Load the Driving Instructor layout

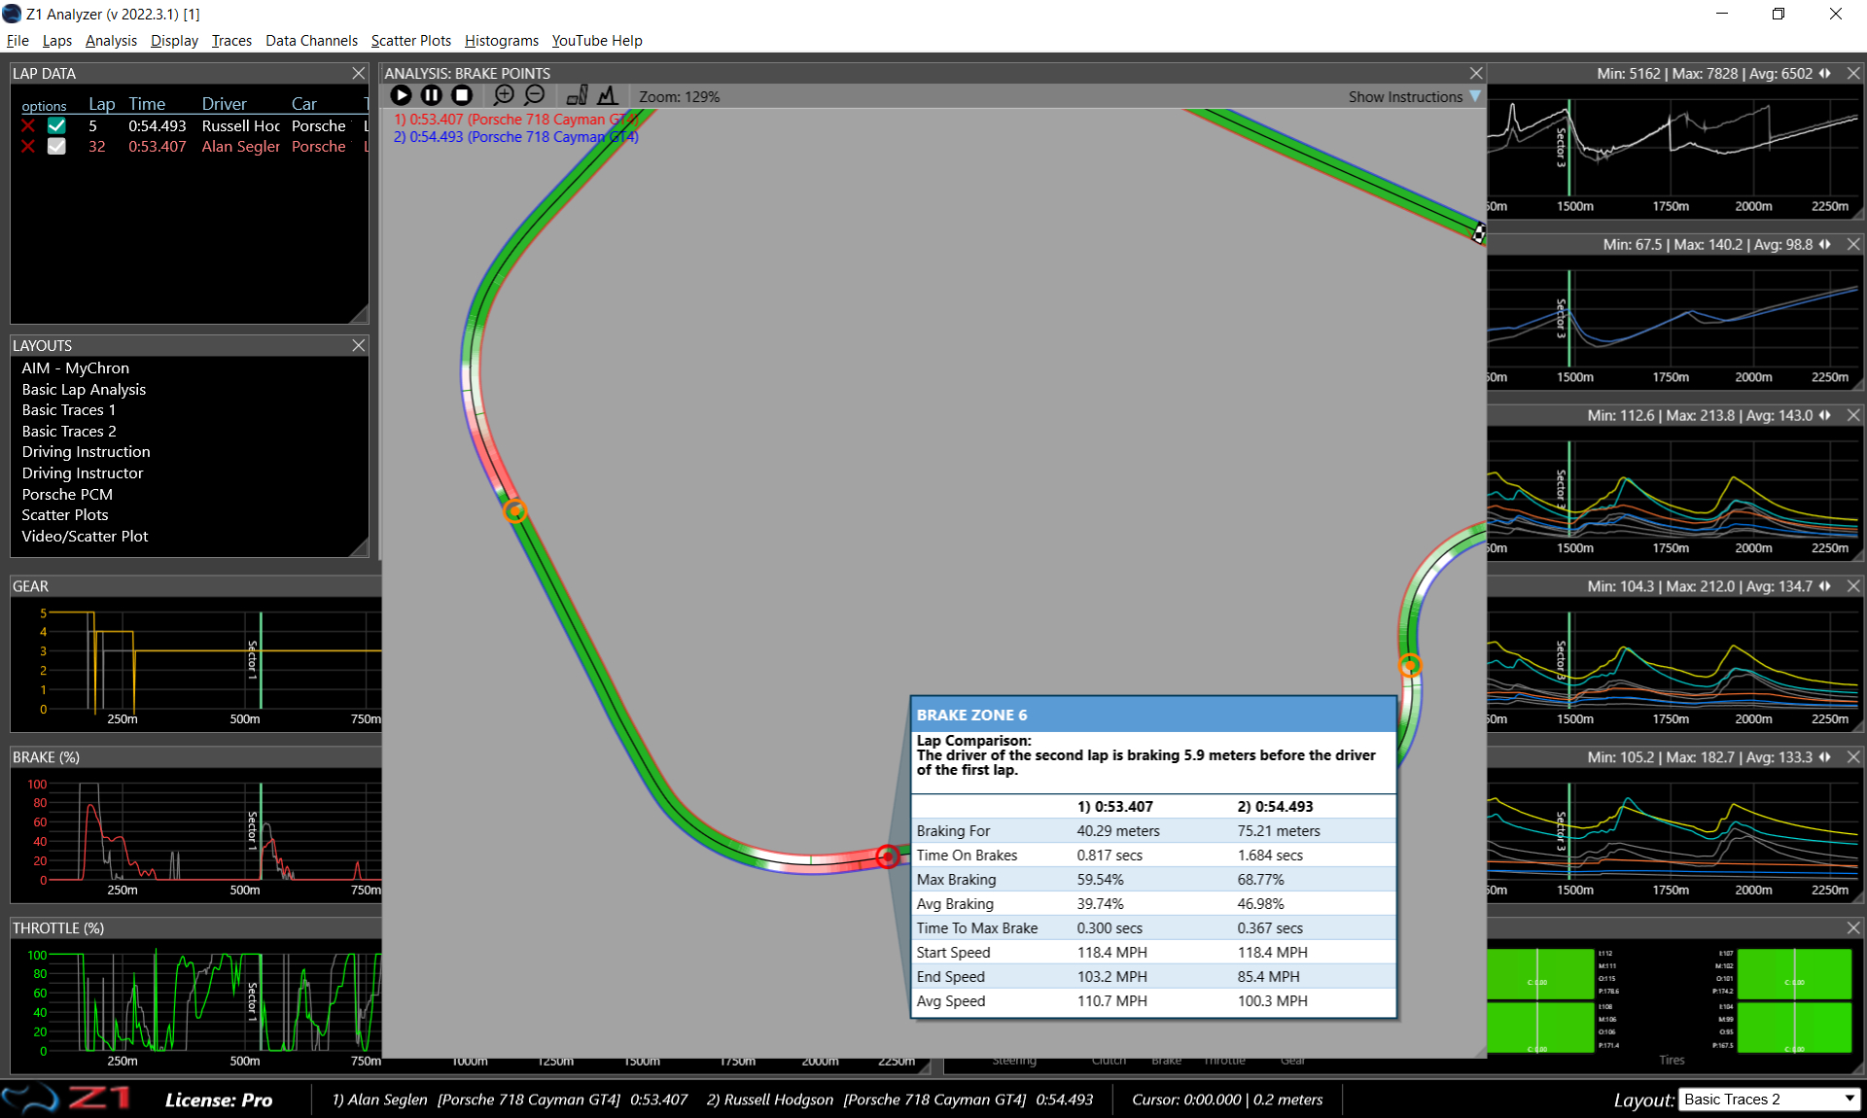(82, 472)
